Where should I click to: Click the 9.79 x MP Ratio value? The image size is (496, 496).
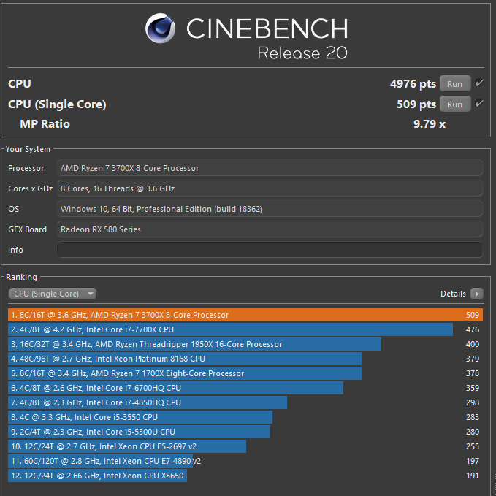[x=430, y=123]
